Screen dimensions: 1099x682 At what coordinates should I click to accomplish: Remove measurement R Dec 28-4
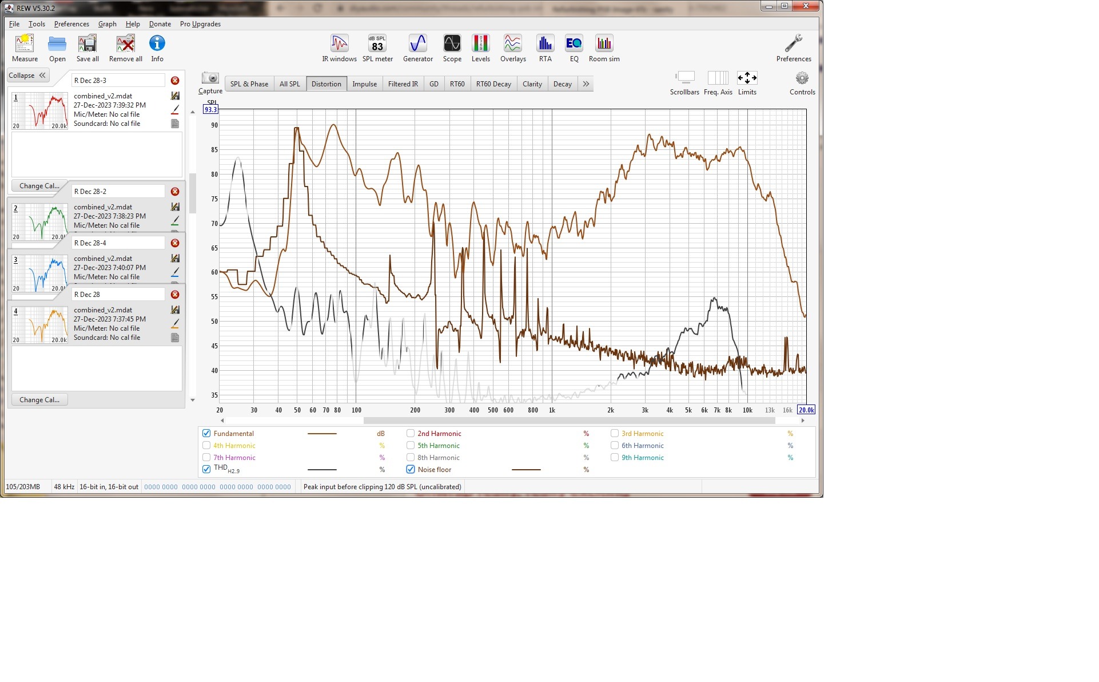[x=175, y=243]
